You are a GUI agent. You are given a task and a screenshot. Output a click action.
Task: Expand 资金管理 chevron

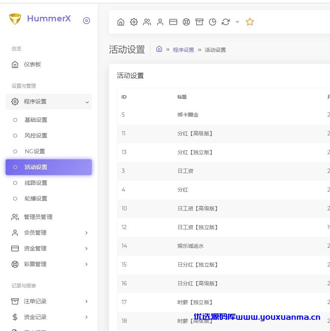pyautogui.click(x=87, y=249)
